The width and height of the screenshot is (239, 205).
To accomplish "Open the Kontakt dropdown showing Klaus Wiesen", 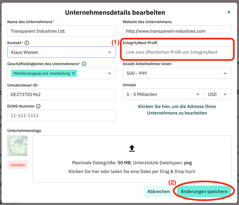I will (x=61, y=52).
